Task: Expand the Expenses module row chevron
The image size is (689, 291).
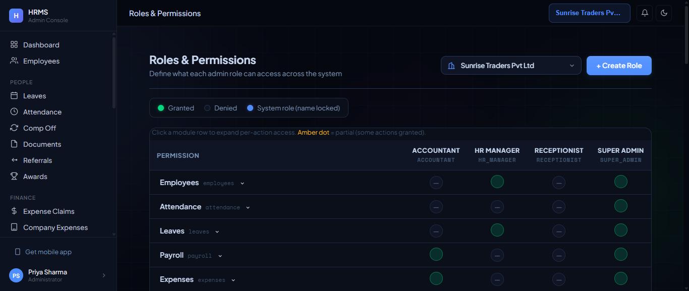Action: (233, 280)
